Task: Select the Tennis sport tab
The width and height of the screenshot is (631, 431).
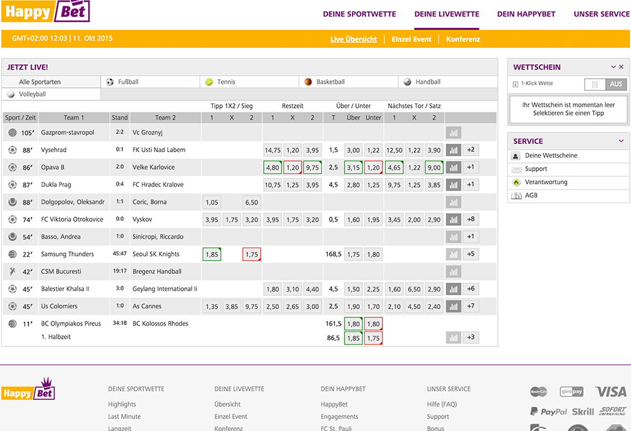Action: tap(249, 81)
